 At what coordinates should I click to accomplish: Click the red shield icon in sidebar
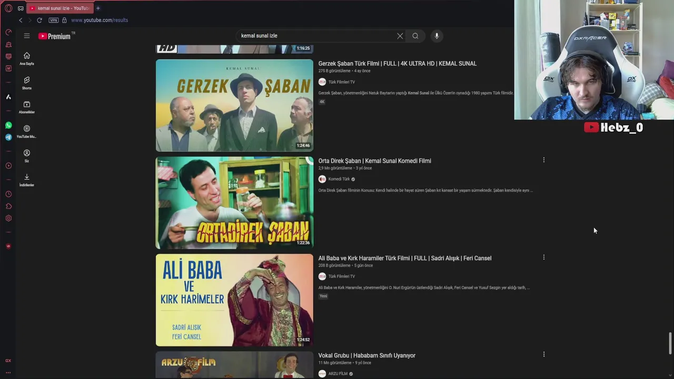tap(8, 246)
